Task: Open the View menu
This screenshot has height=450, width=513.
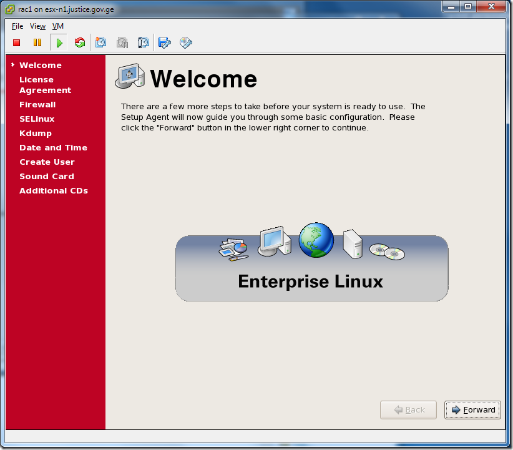Action: coord(37,26)
